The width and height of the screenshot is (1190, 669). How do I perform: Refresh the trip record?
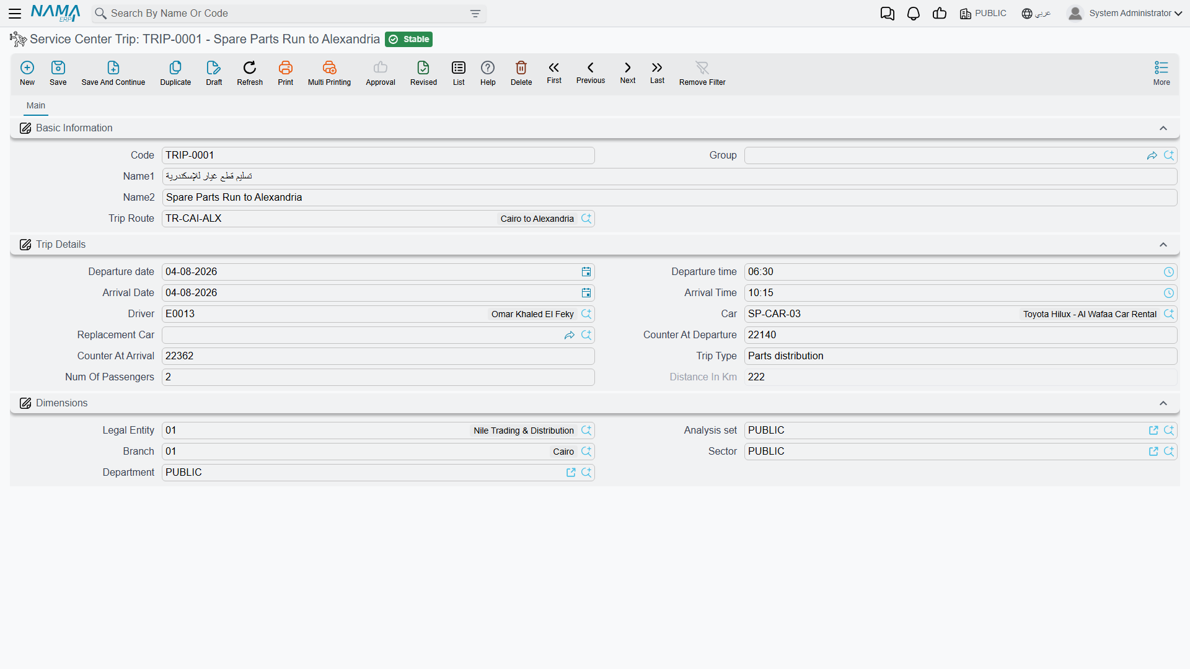click(x=250, y=72)
